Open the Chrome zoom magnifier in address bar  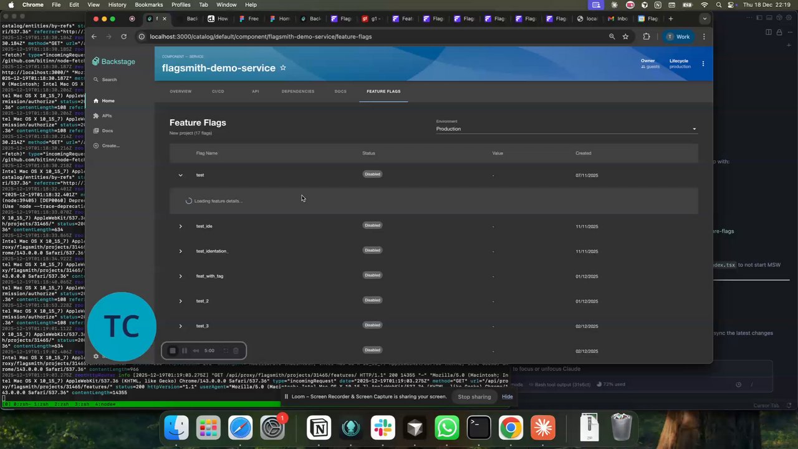click(x=612, y=36)
